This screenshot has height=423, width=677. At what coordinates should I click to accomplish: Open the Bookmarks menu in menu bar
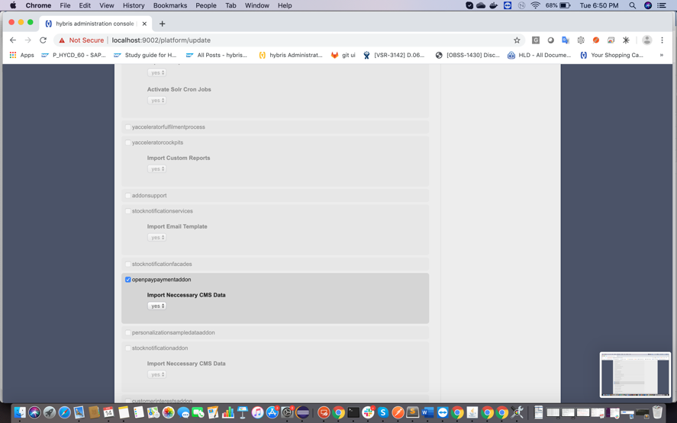169,5
